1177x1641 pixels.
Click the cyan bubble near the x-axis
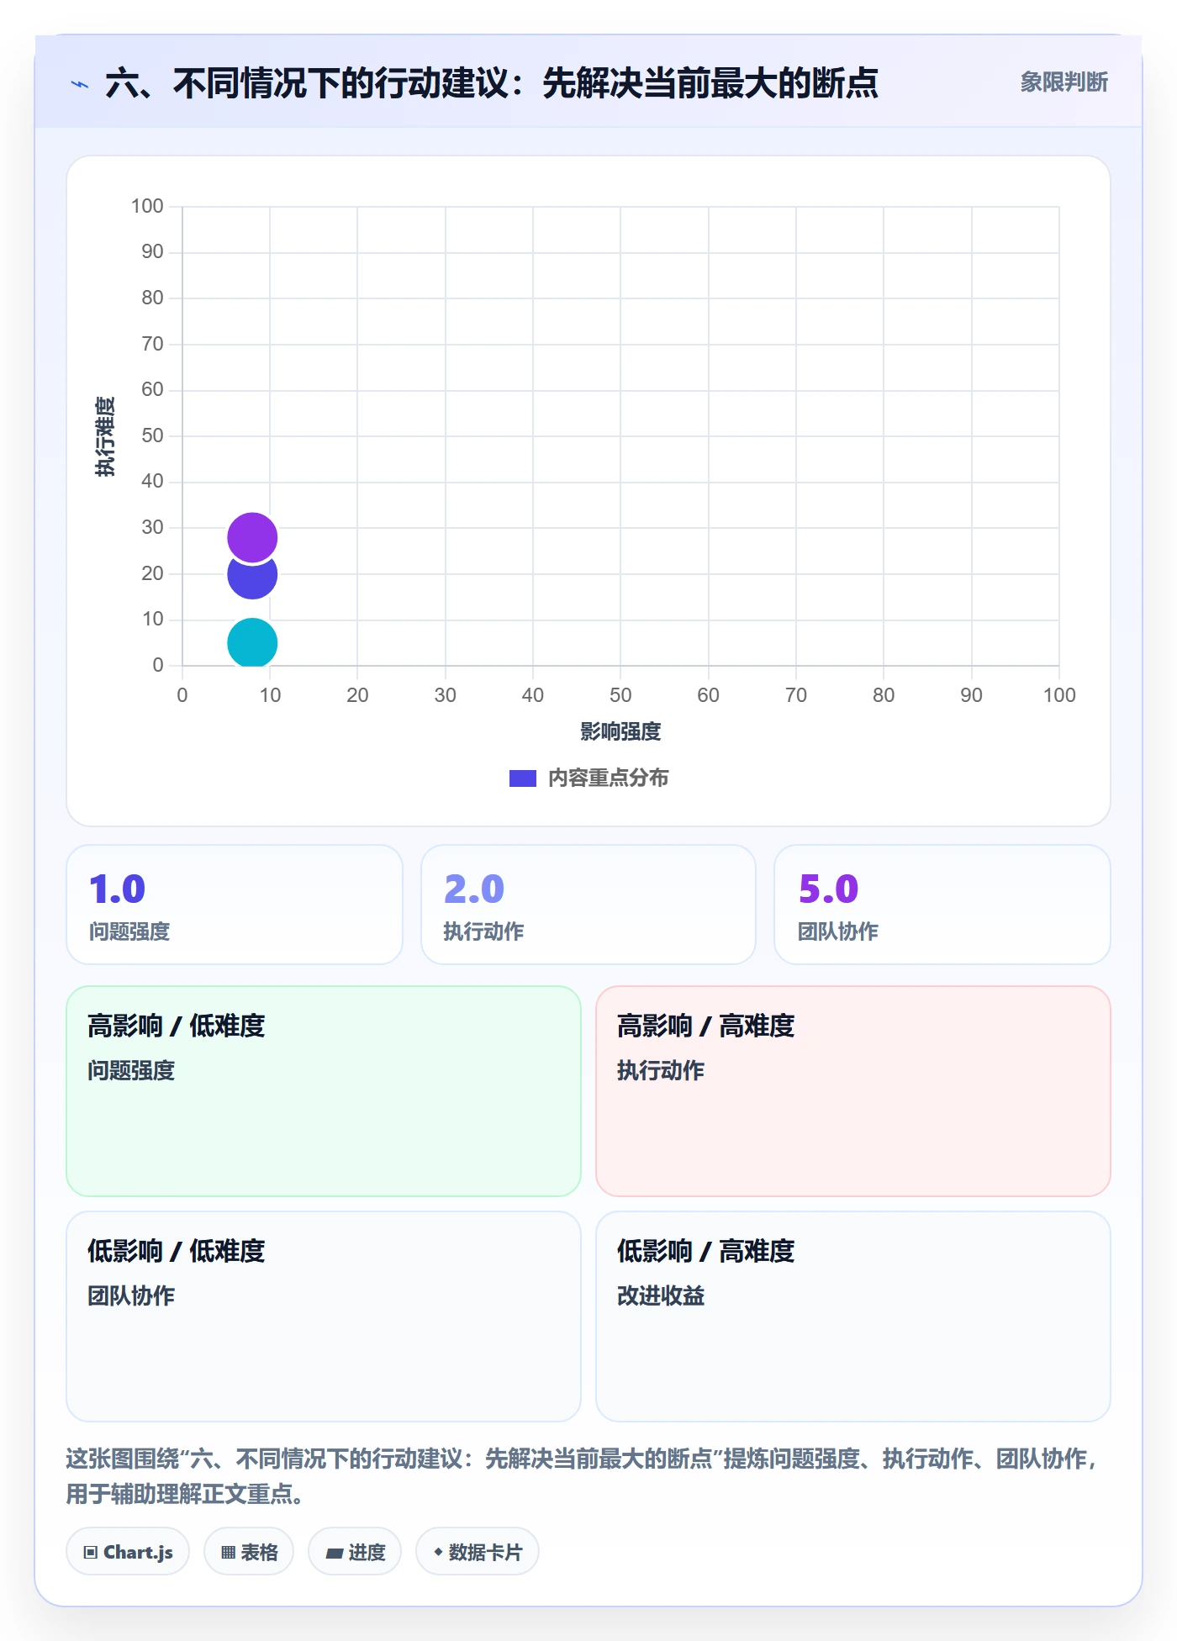click(x=252, y=643)
